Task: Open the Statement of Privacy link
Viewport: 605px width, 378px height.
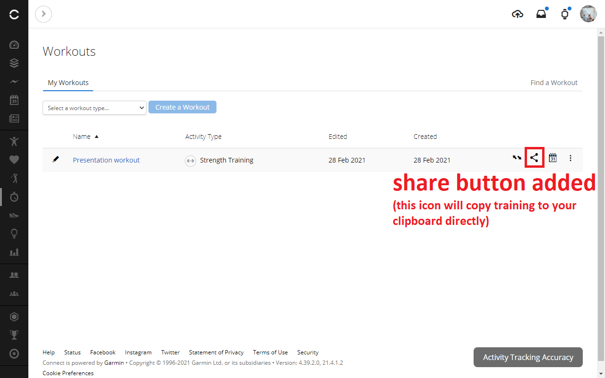Action: coord(216,352)
